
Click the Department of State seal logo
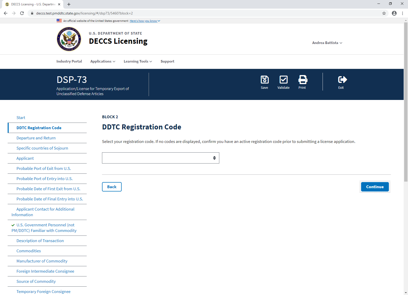[69, 39]
